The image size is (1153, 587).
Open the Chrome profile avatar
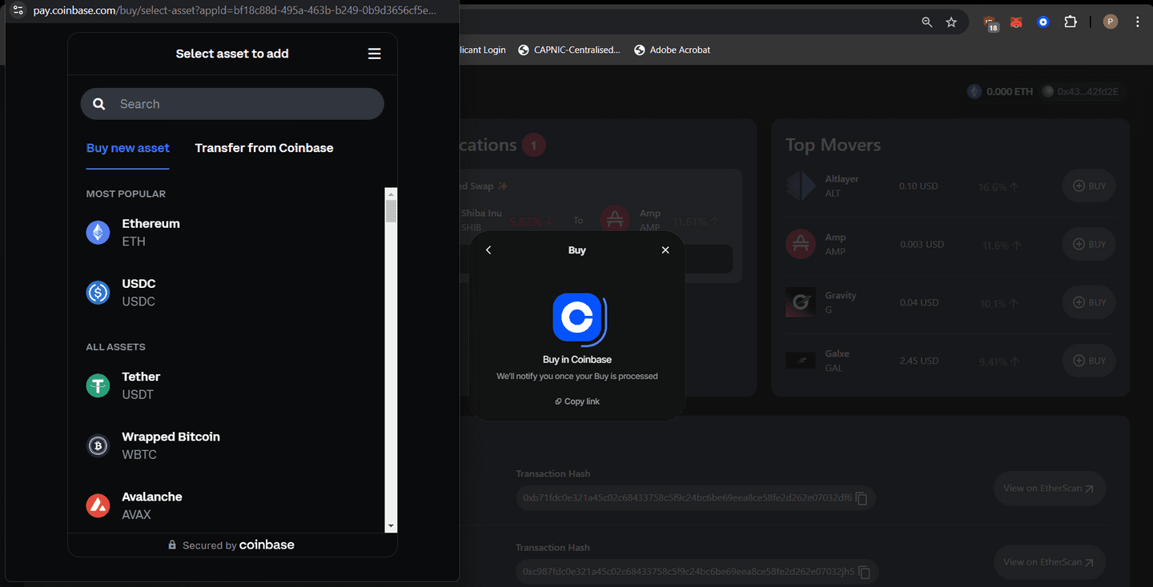point(1111,22)
